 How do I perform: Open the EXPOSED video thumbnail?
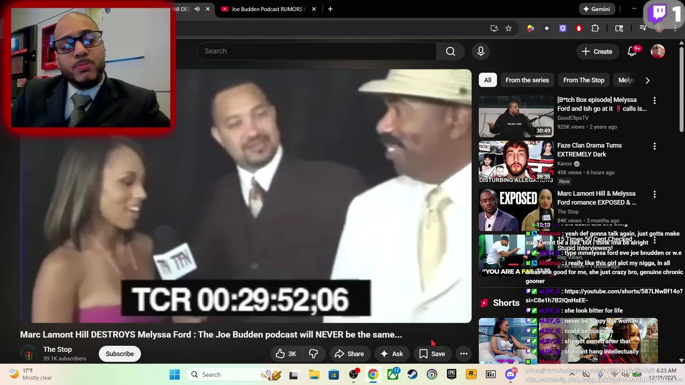[x=516, y=210]
